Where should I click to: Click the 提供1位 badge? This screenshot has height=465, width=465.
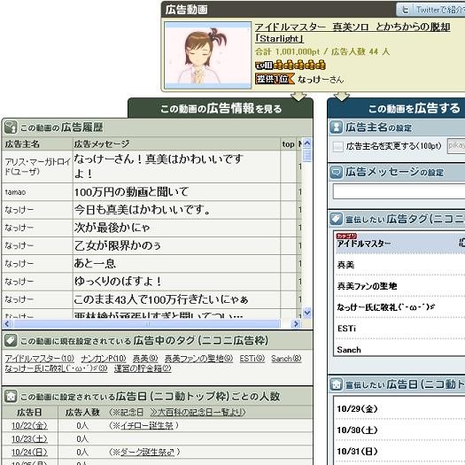(275, 79)
